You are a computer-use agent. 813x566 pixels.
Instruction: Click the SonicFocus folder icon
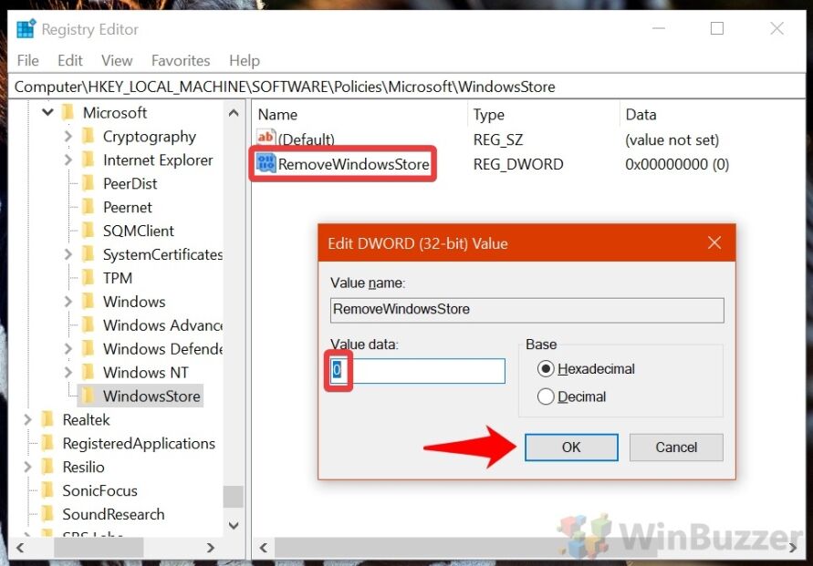point(47,490)
